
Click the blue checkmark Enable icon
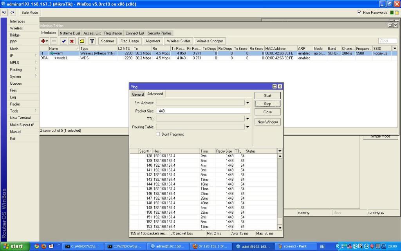pyautogui.click(x=63, y=41)
